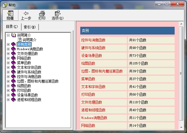Open the 打印函数 link in the table
This screenshot has height=133, width=187.
click(88, 94)
